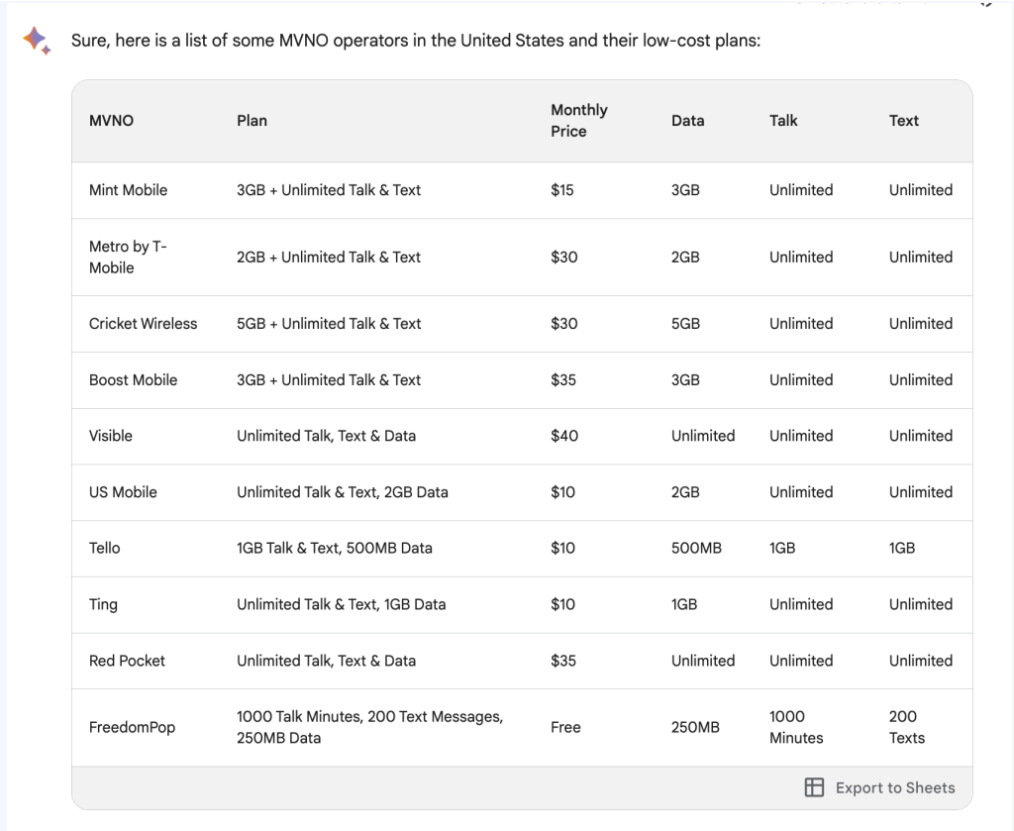Screen dimensions: 1014x831
Task: Select the US Mobile cell
Action: click(x=123, y=492)
